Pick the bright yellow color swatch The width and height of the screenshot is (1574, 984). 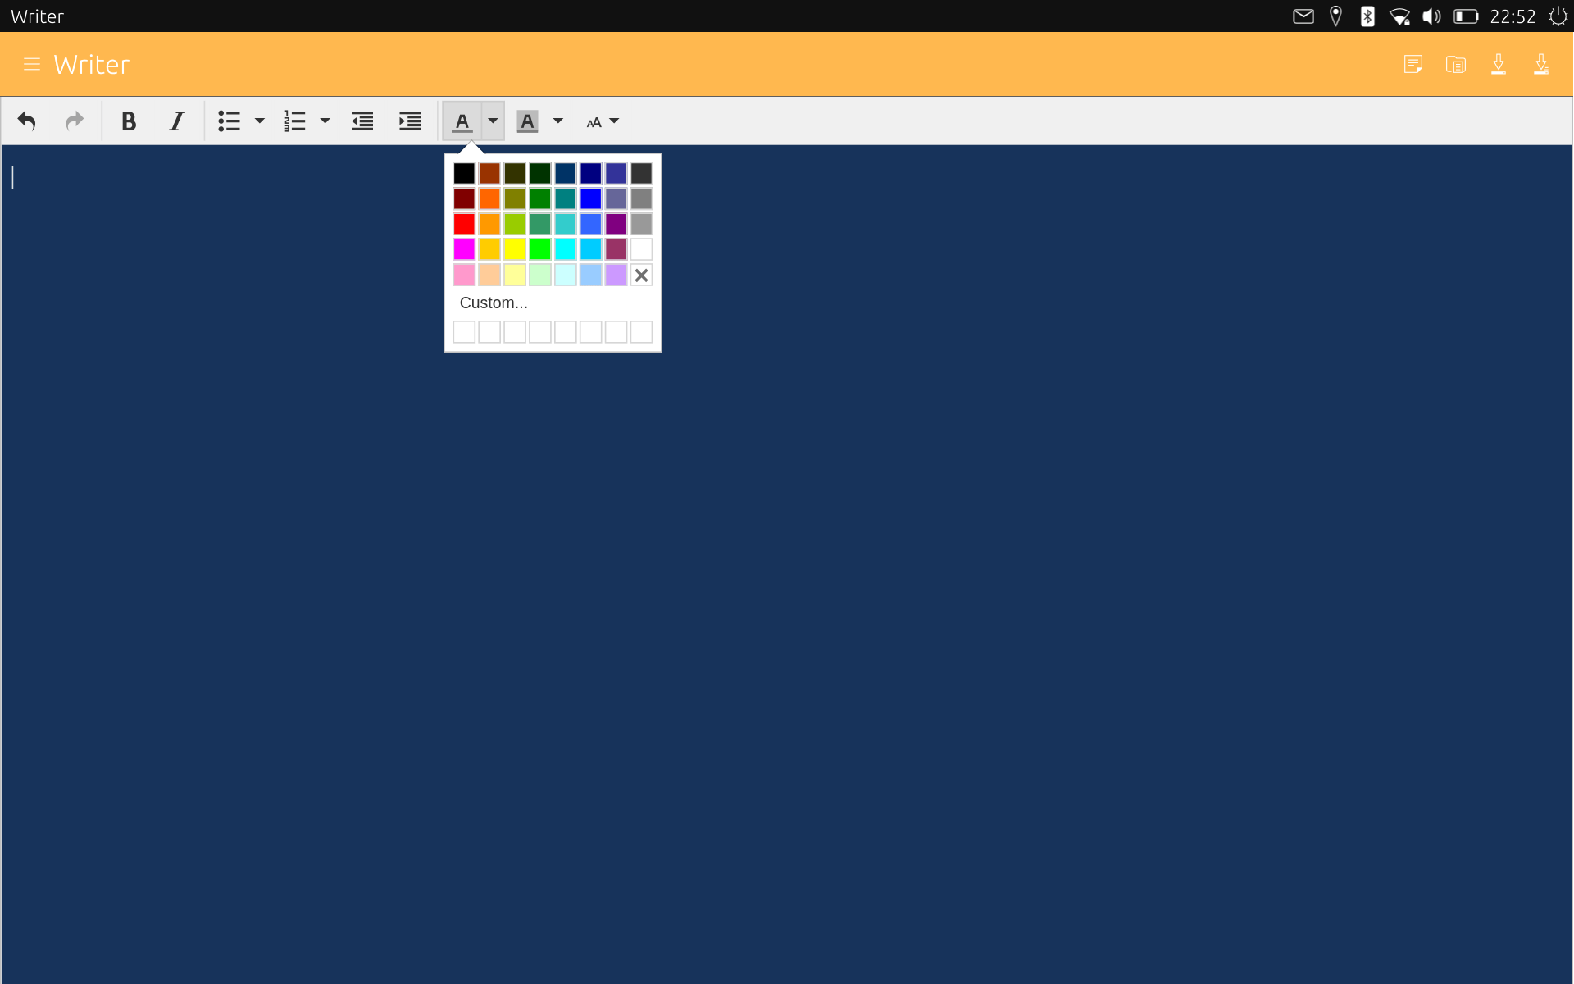pos(515,249)
